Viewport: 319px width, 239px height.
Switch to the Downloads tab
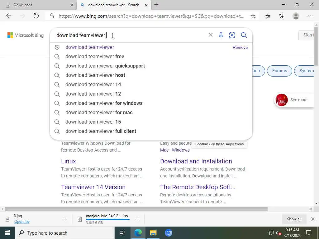coord(38,5)
